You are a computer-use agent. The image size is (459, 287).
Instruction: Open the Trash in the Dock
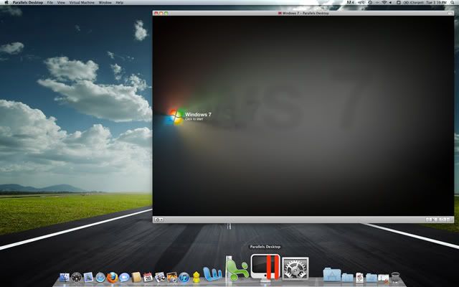pos(394,276)
